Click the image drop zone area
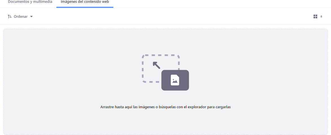This screenshot has width=331, height=135. click(x=165, y=82)
